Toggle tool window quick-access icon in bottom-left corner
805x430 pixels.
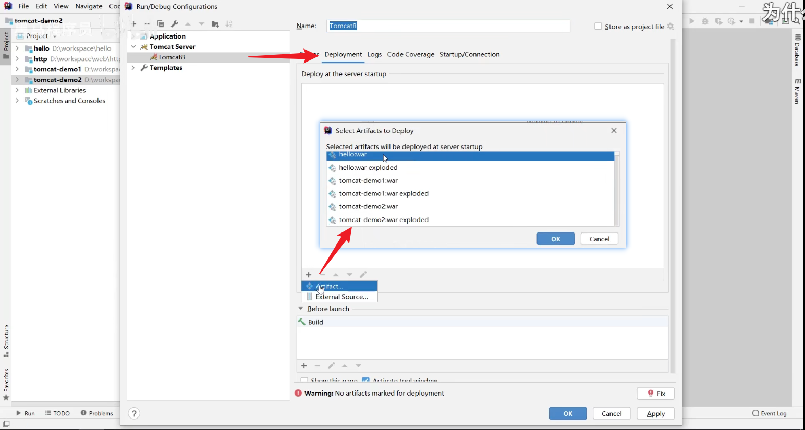tap(6, 424)
